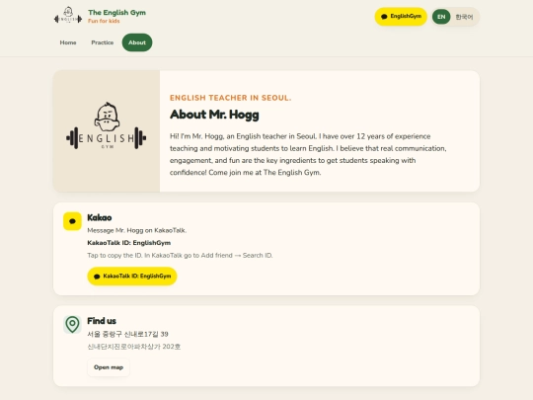Image resolution: width=533 pixels, height=400 pixels.
Task: Switch language to EN
Action: coord(441,17)
